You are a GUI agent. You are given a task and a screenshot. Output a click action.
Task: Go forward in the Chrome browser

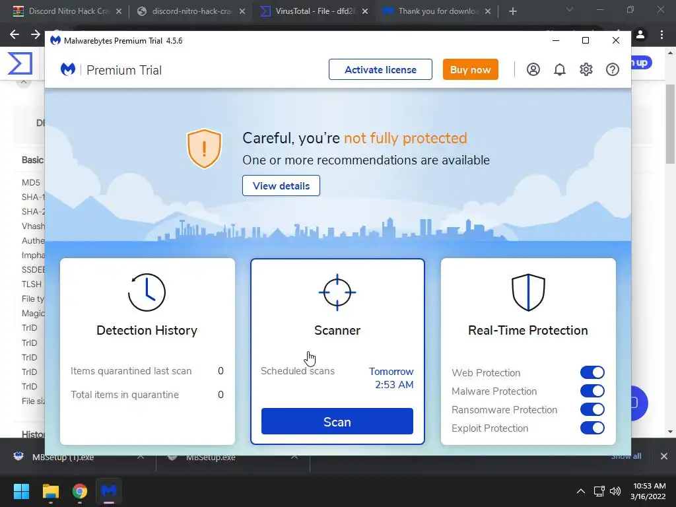click(36, 34)
